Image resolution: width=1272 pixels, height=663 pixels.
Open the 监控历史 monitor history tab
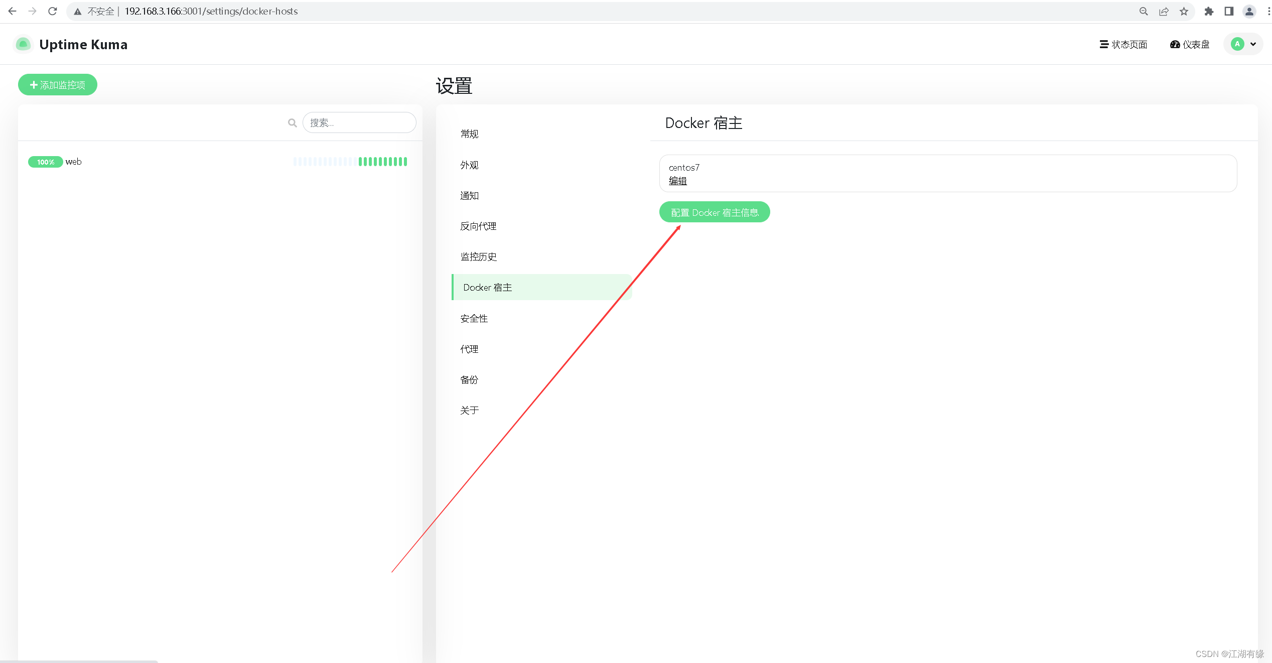pyautogui.click(x=541, y=257)
